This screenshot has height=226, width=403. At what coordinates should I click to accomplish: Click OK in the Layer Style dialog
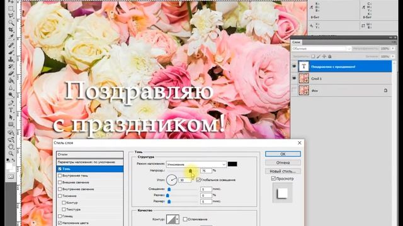click(283, 154)
